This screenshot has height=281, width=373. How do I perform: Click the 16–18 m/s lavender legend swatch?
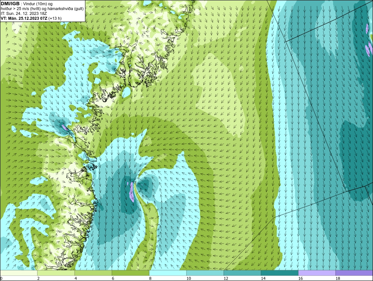point(317,273)
